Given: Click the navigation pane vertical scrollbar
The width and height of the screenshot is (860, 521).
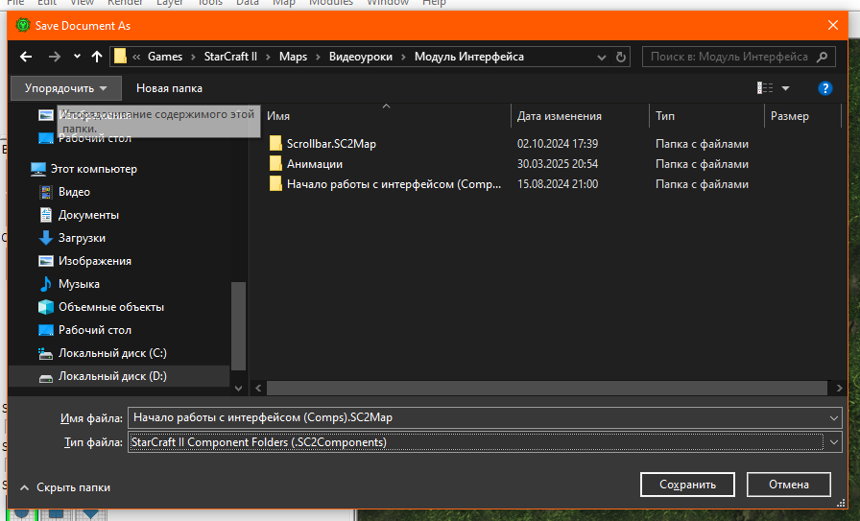Looking at the screenshot, I should pyautogui.click(x=238, y=326).
